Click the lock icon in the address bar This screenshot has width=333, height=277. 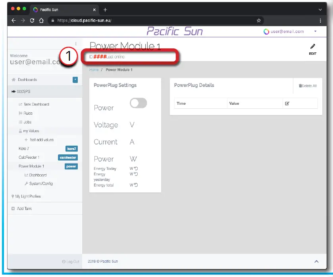pos(53,20)
